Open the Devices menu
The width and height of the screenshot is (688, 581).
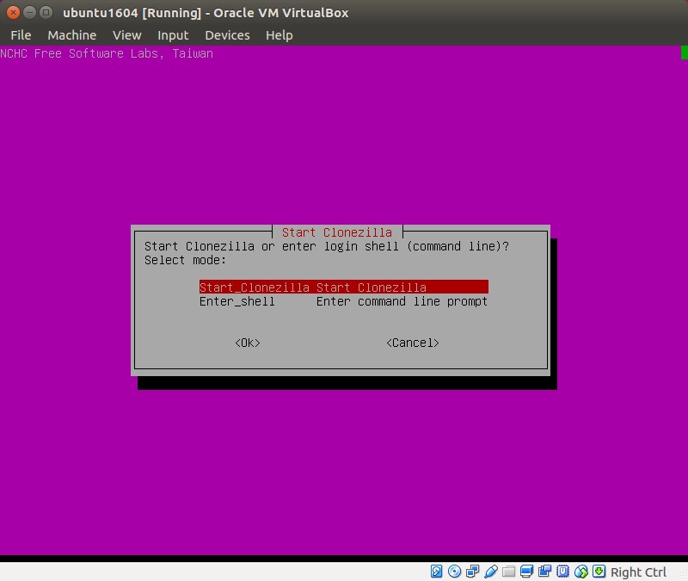coord(227,35)
